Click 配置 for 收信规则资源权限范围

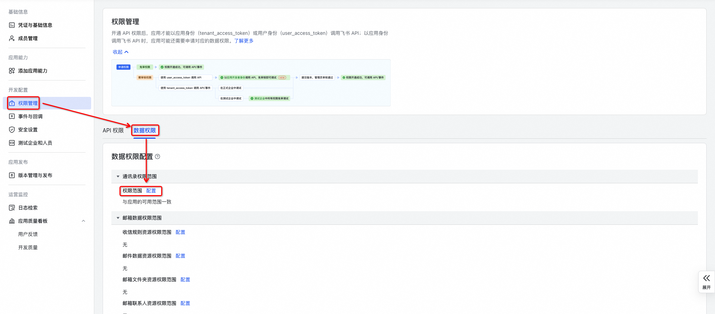point(180,232)
